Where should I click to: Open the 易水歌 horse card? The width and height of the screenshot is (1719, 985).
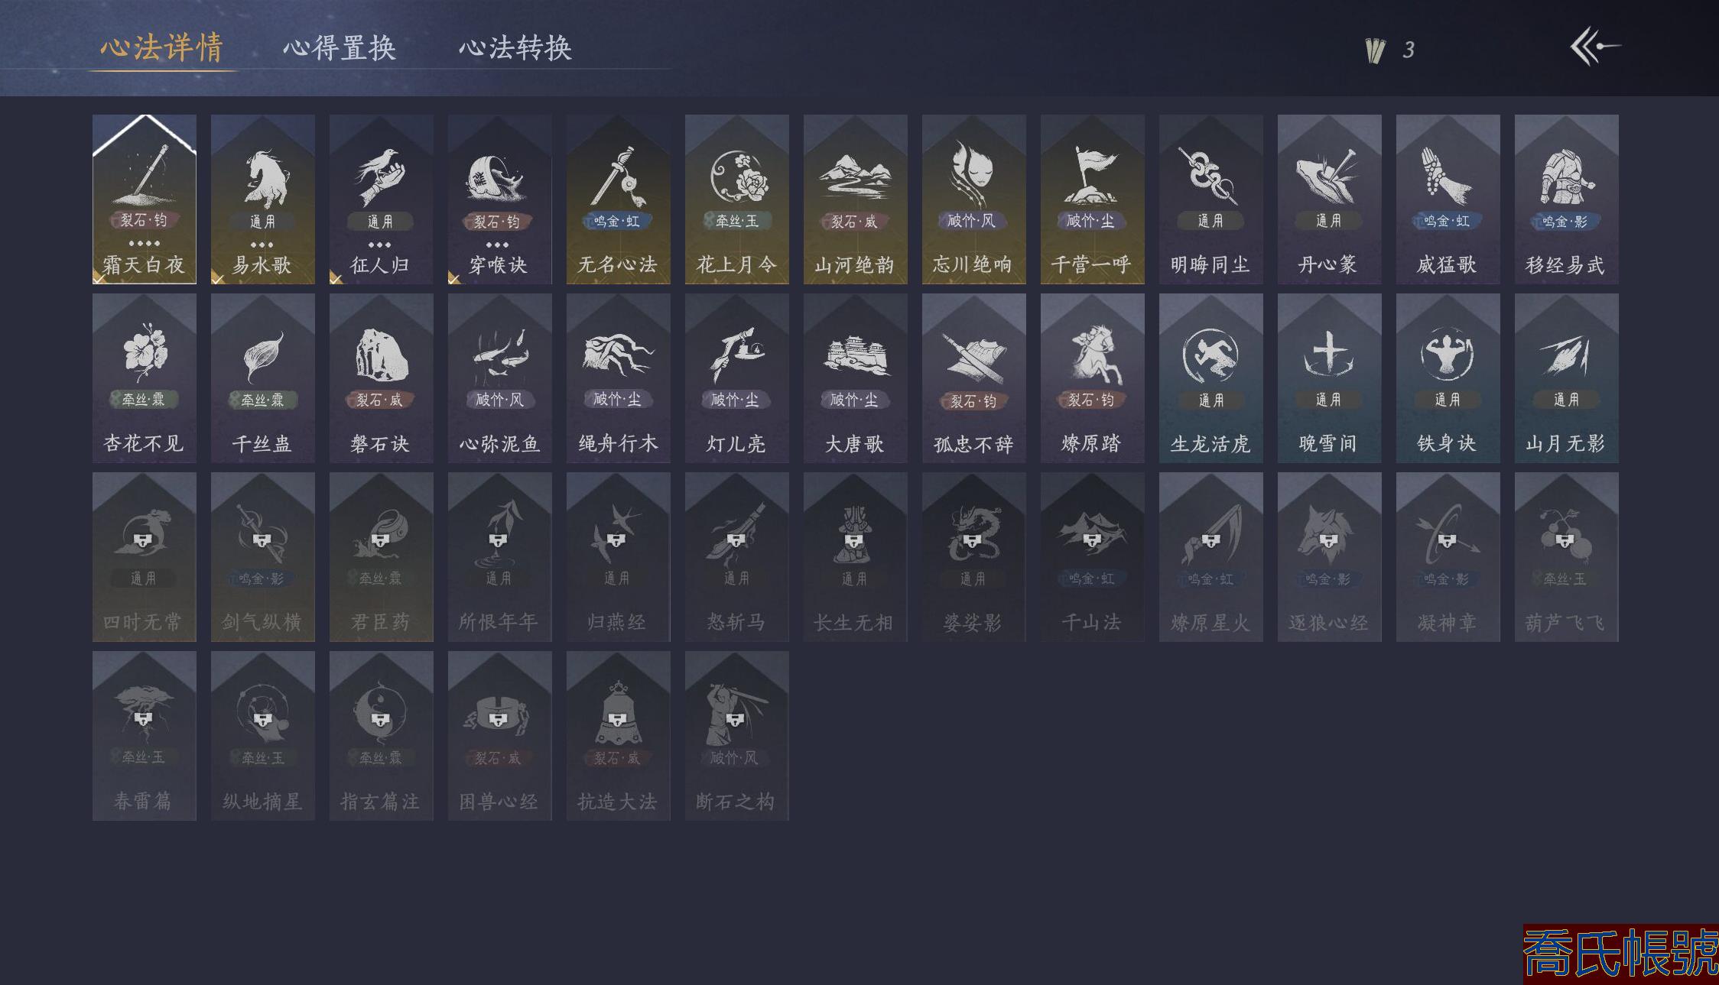point(263,199)
